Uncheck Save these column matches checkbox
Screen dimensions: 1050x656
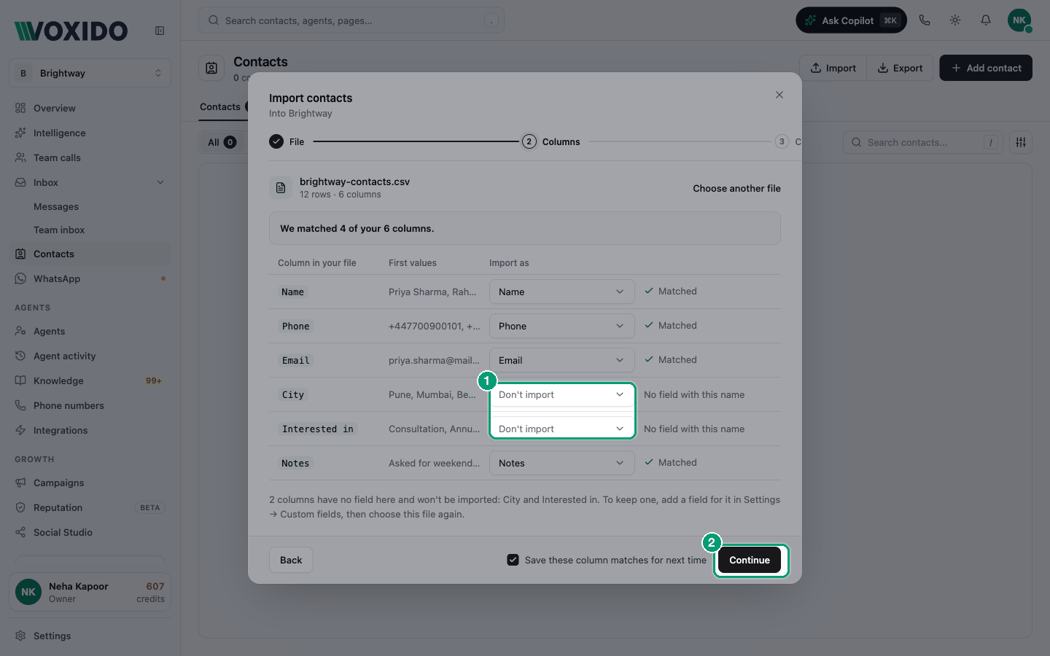[x=513, y=560]
